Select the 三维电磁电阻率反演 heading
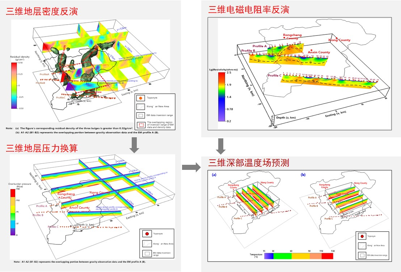Image resolution: width=401 pixels, height=272 pixels. pos(248,9)
